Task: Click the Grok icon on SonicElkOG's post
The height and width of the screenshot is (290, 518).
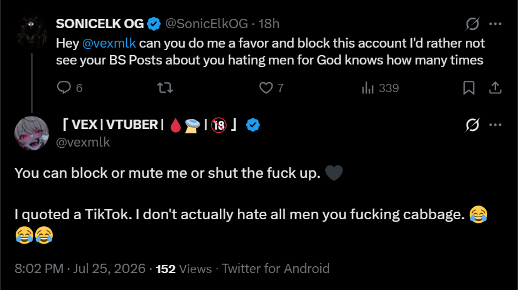Action: [x=472, y=24]
